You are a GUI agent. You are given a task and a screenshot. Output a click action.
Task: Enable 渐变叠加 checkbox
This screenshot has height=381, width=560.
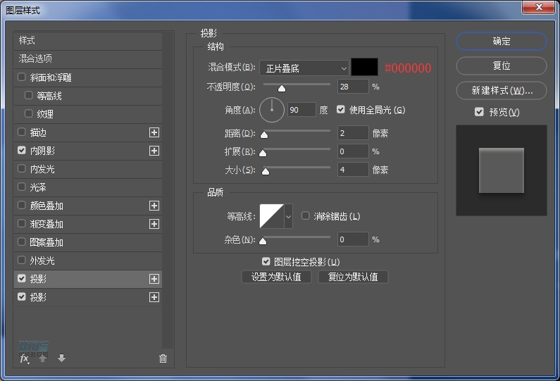tap(21, 223)
